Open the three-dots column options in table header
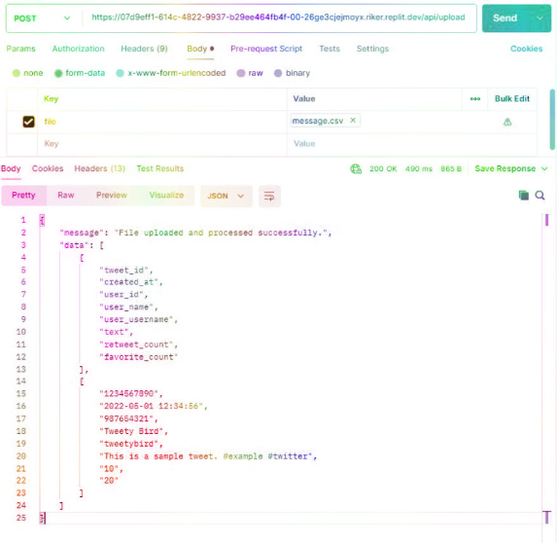 coord(475,99)
